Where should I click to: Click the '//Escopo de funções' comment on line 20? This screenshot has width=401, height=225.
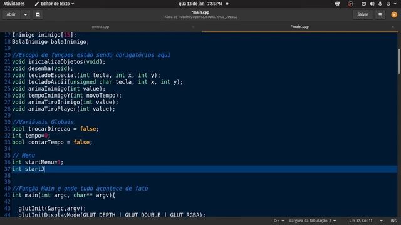click(x=91, y=55)
